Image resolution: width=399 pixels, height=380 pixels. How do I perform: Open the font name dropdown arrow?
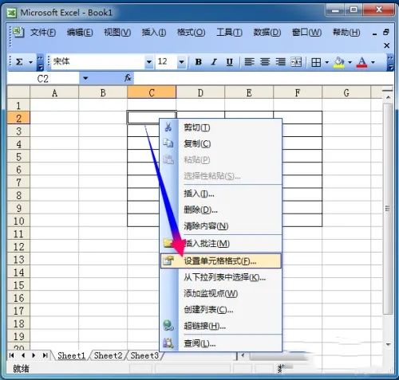(x=149, y=62)
